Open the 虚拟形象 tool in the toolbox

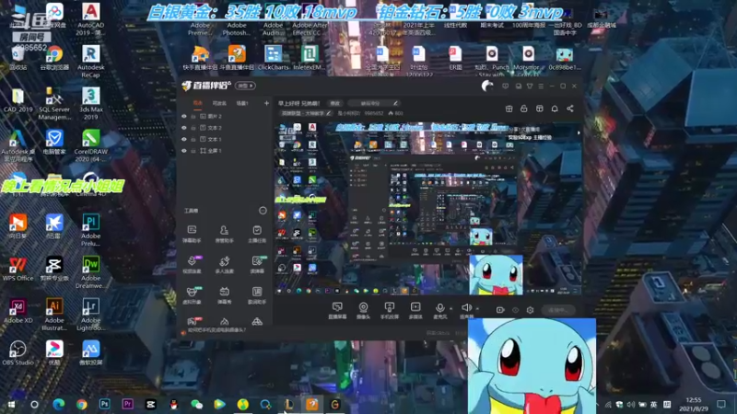(x=192, y=295)
